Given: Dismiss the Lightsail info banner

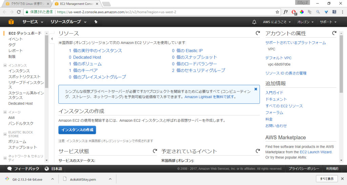Looking at the screenshot, I should [256, 89].
